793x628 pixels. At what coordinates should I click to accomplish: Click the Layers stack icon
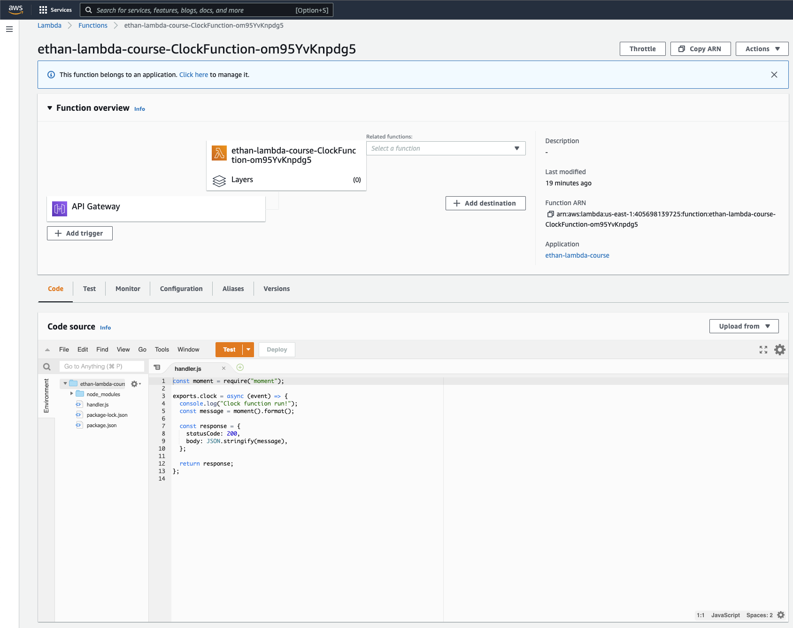point(219,181)
